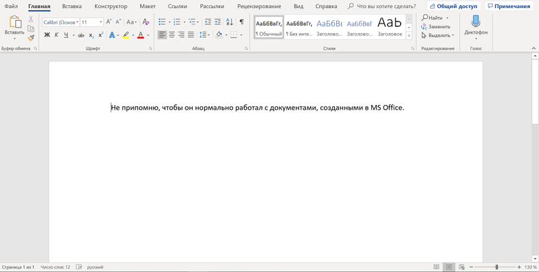
Task: Toggle bold Ж formatting
Action: pos(47,35)
